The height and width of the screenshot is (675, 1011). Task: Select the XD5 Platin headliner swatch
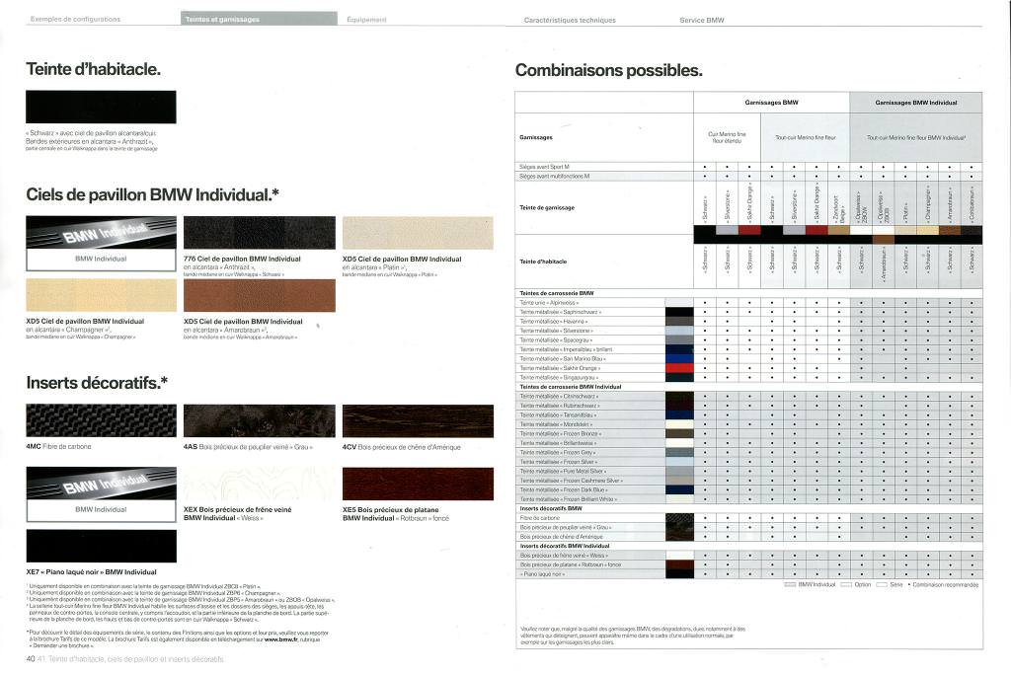click(418, 233)
